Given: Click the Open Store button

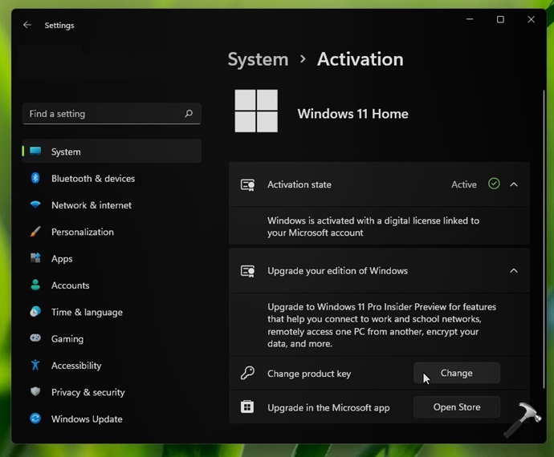Looking at the screenshot, I should [x=457, y=406].
